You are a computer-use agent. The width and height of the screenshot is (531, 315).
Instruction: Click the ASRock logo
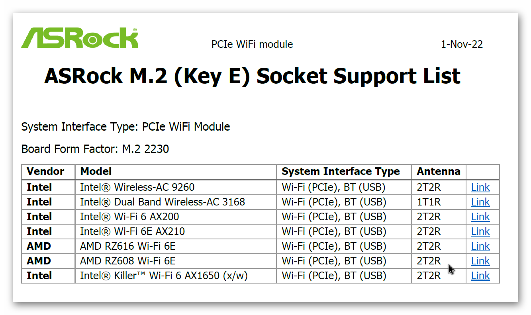click(80, 38)
